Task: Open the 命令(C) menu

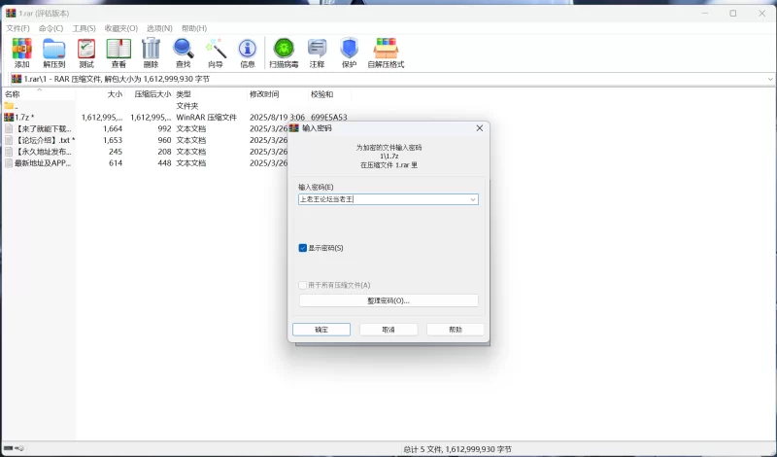Action: 51,28
